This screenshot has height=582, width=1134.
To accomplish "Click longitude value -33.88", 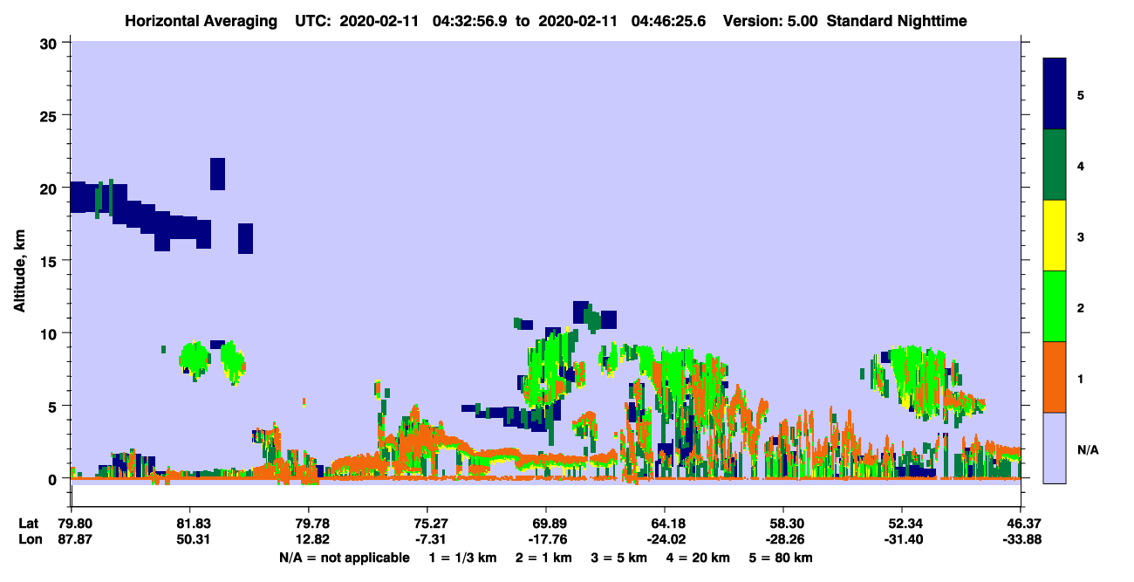I will coord(1021,539).
